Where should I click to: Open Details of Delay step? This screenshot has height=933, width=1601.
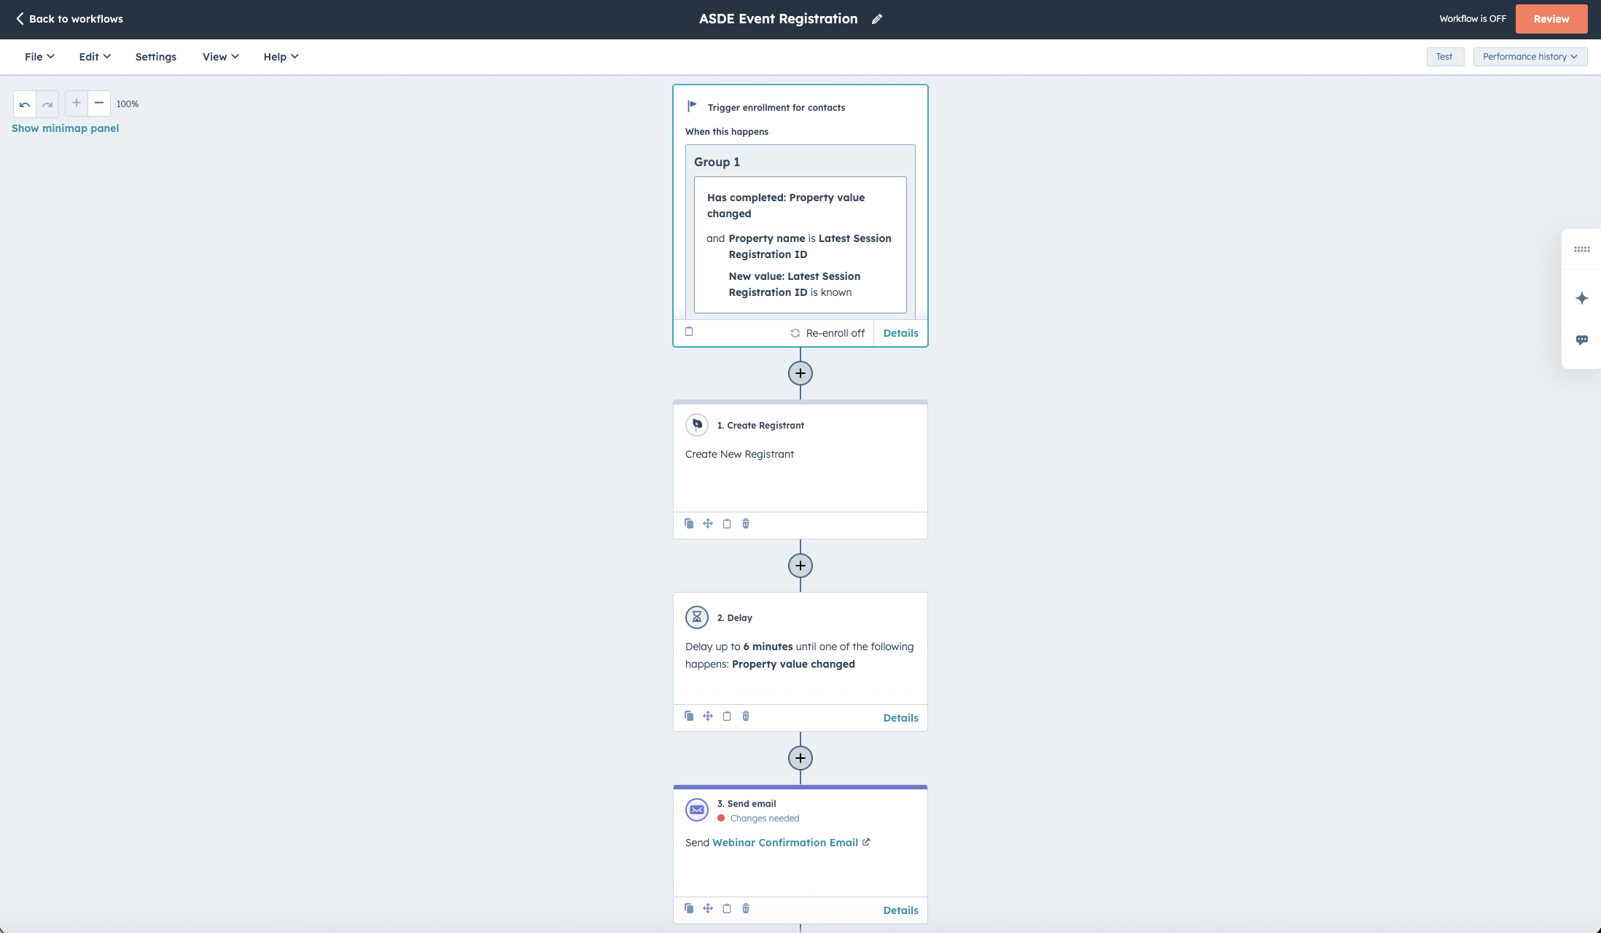pos(900,718)
